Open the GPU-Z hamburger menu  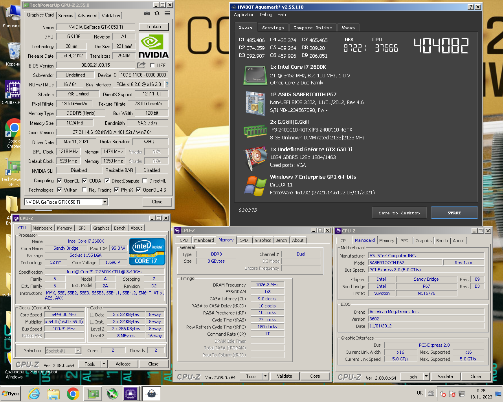(167, 13)
